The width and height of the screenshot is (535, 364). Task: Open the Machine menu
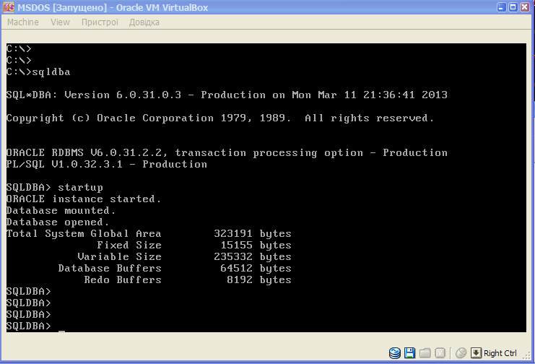coord(23,22)
